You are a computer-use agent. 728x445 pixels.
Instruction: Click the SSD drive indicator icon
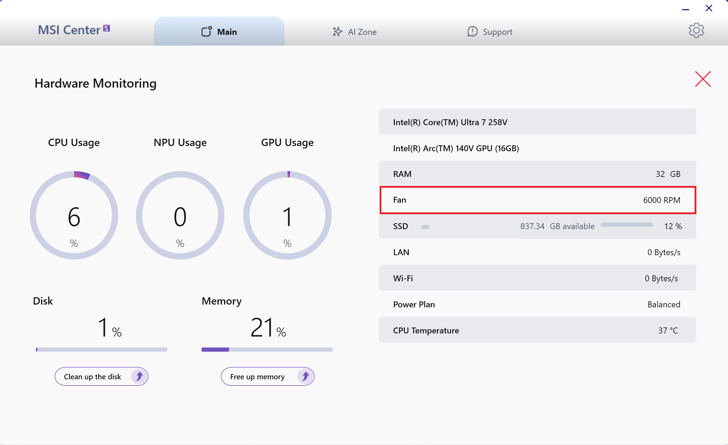coord(425,227)
